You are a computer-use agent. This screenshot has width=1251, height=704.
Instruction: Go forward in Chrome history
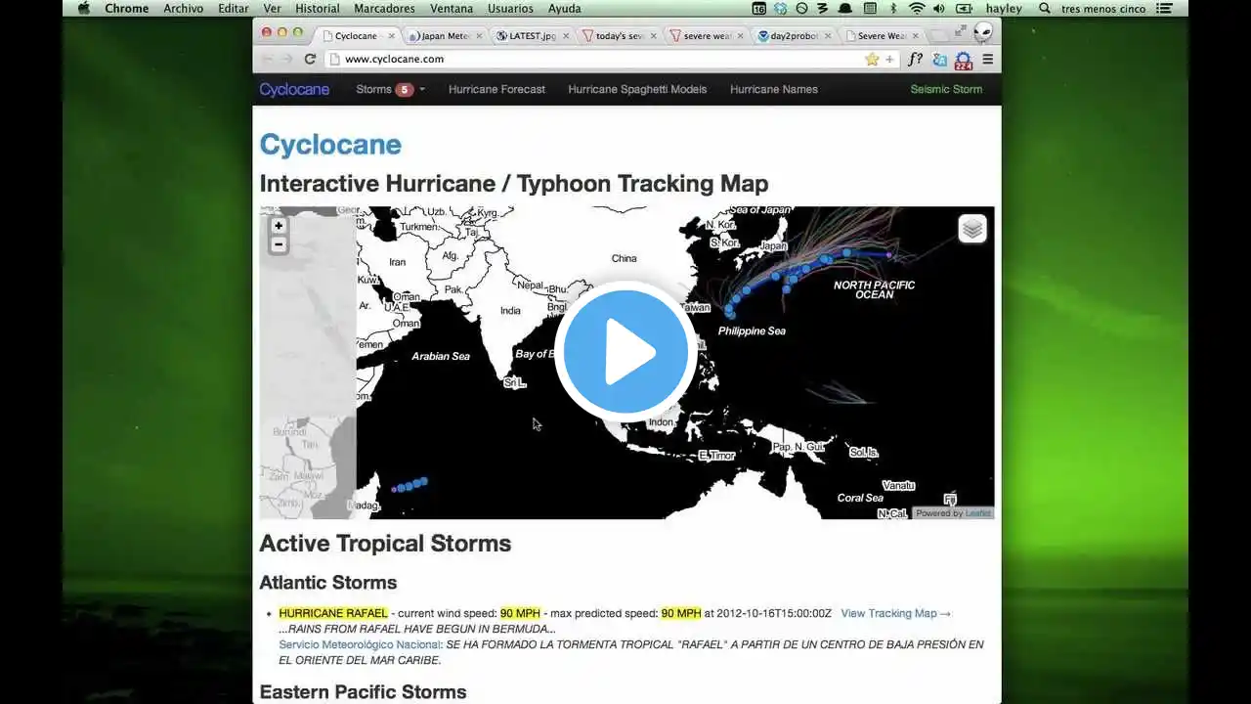click(287, 59)
